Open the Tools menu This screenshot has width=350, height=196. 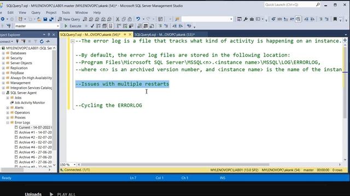coord(66,13)
